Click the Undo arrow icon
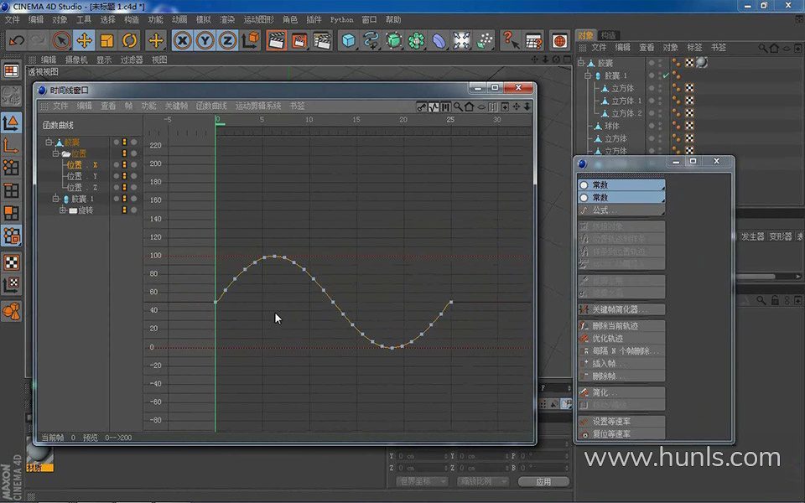Viewport: 805px width, 503px height. [x=16, y=40]
